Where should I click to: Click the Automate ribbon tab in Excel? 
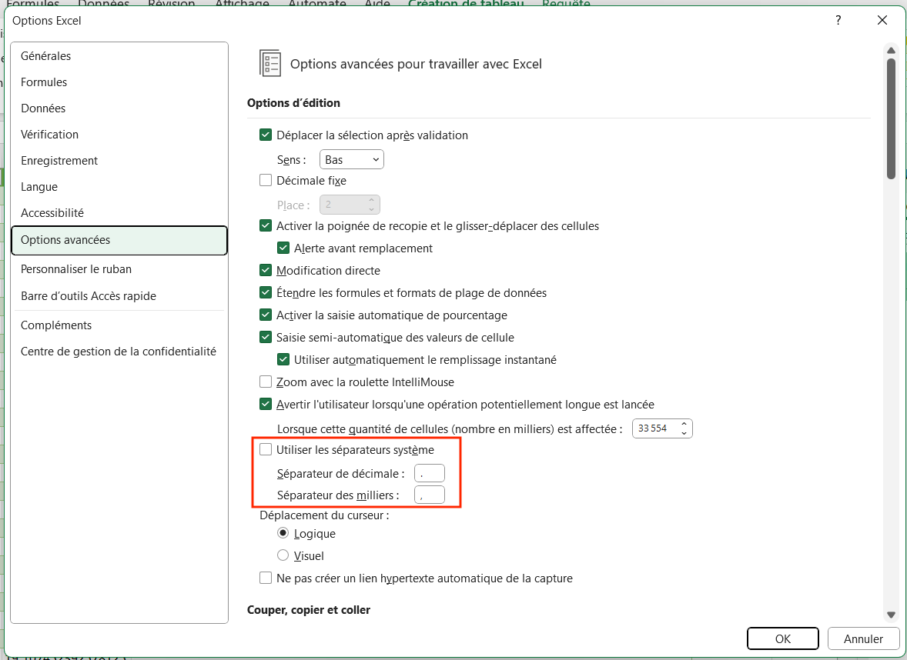[317, 4]
